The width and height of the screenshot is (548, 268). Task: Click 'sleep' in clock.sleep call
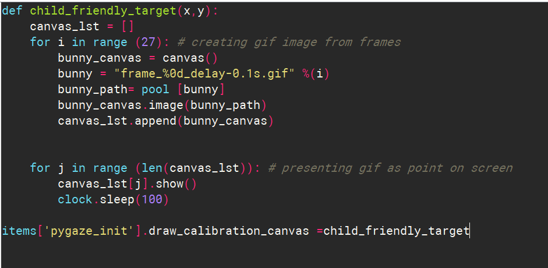tap(117, 199)
